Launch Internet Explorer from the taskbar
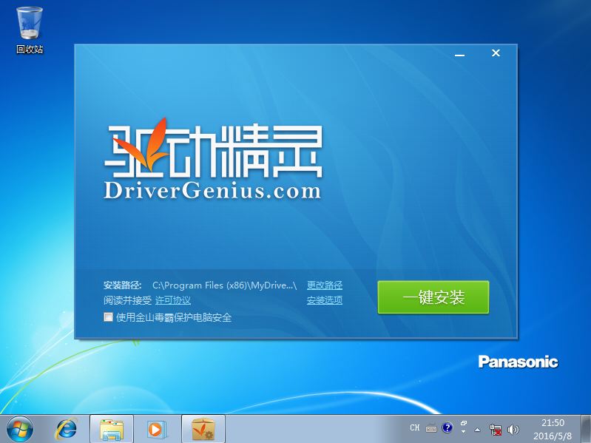 (66, 429)
